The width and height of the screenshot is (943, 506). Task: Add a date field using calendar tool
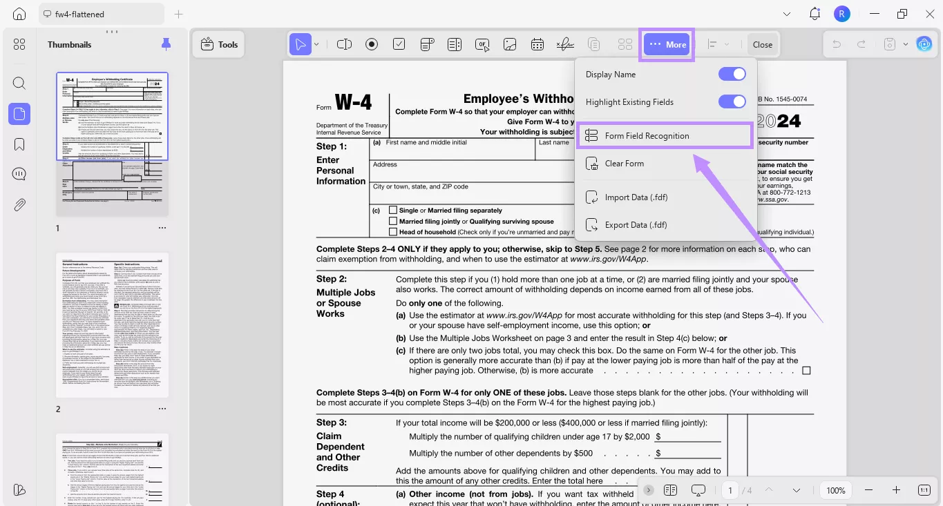pos(537,44)
